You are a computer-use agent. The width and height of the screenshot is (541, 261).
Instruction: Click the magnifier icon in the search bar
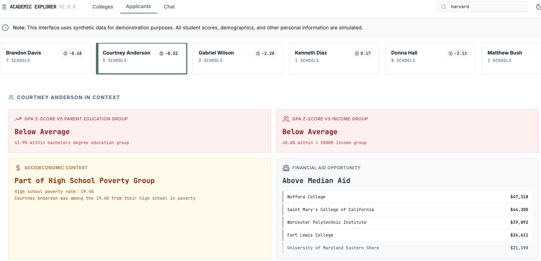(443, 6)
